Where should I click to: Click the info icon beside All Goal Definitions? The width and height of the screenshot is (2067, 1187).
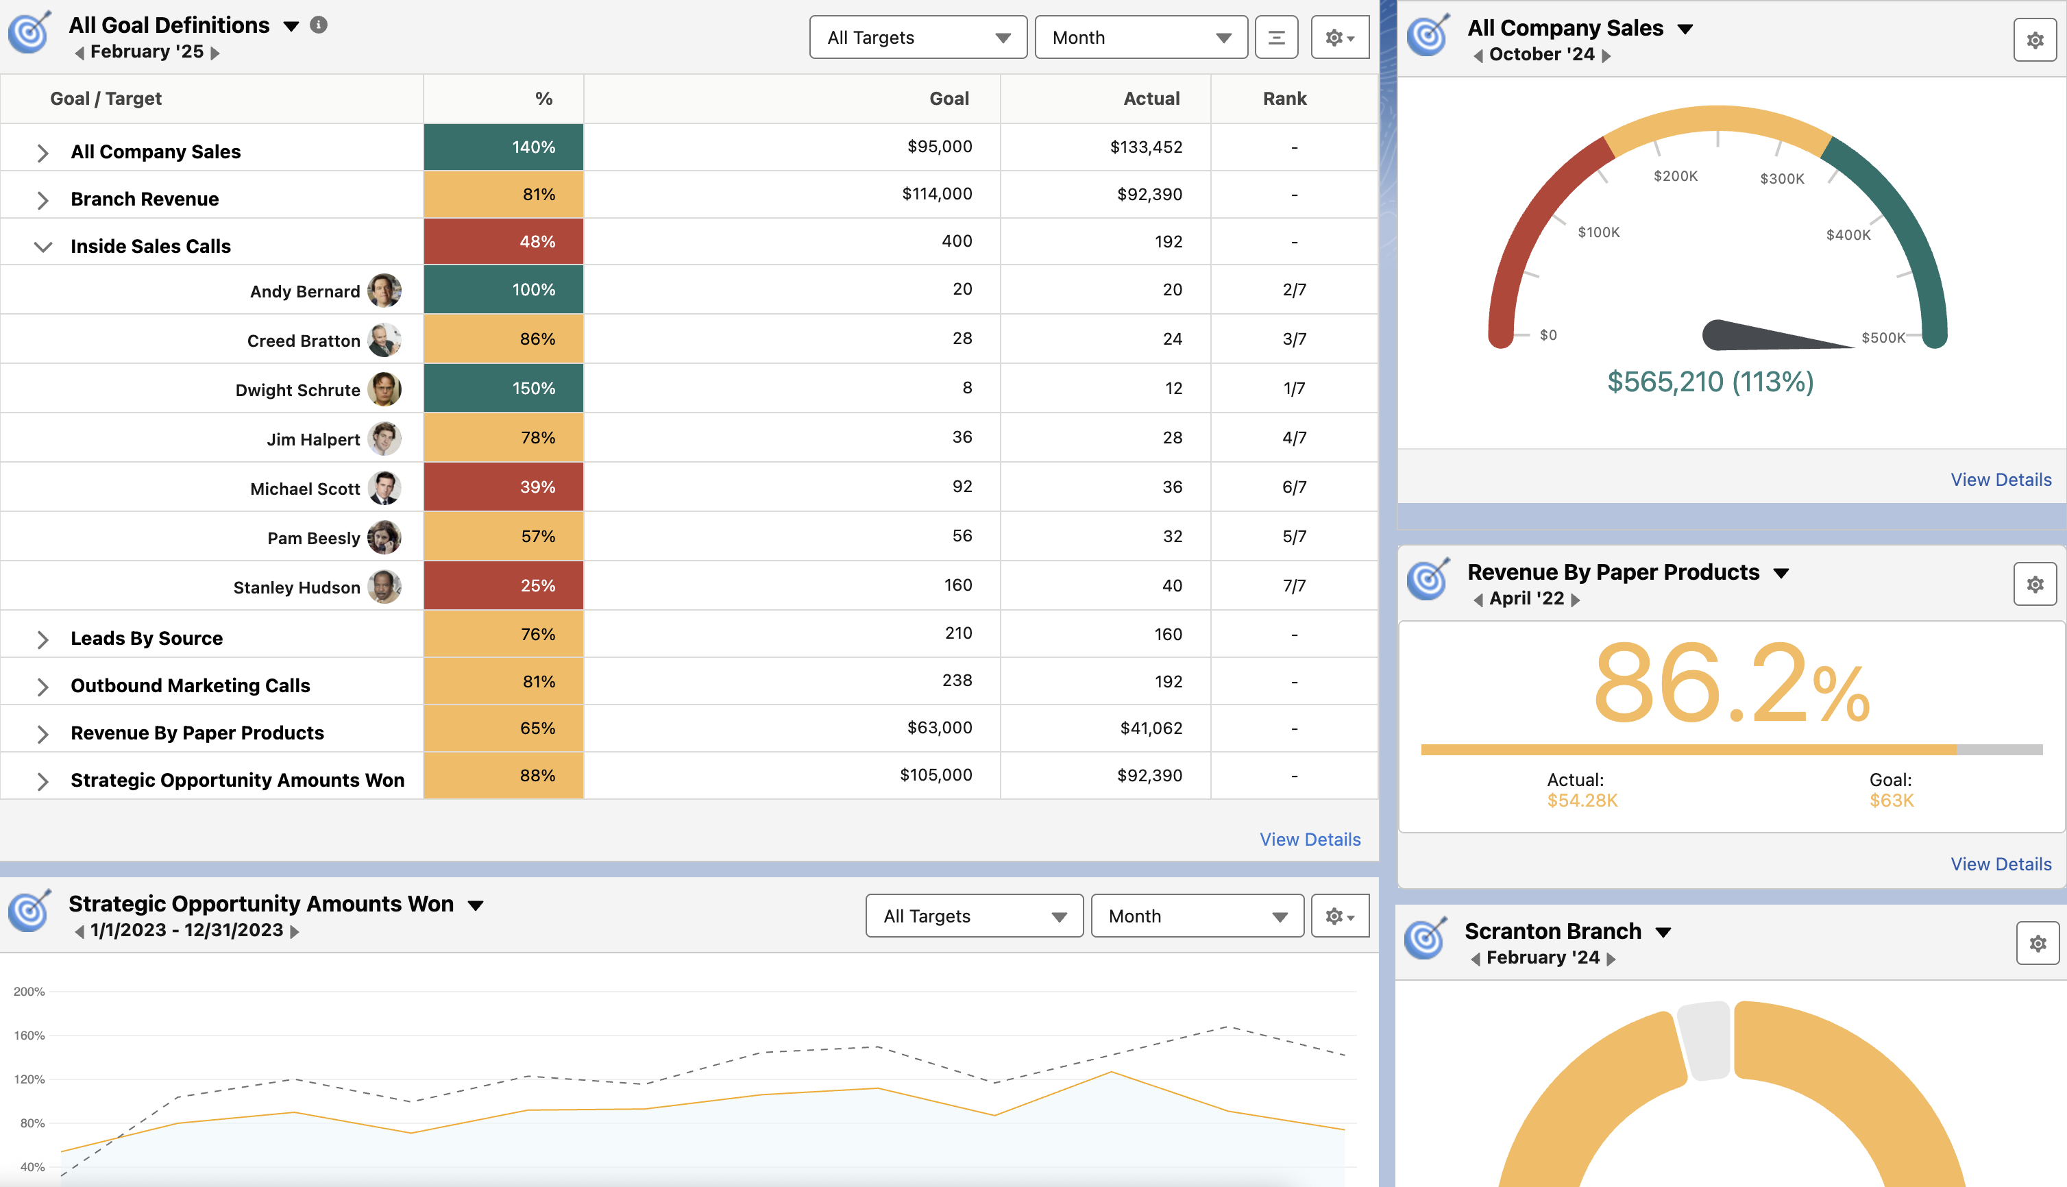tap(319, 25)
